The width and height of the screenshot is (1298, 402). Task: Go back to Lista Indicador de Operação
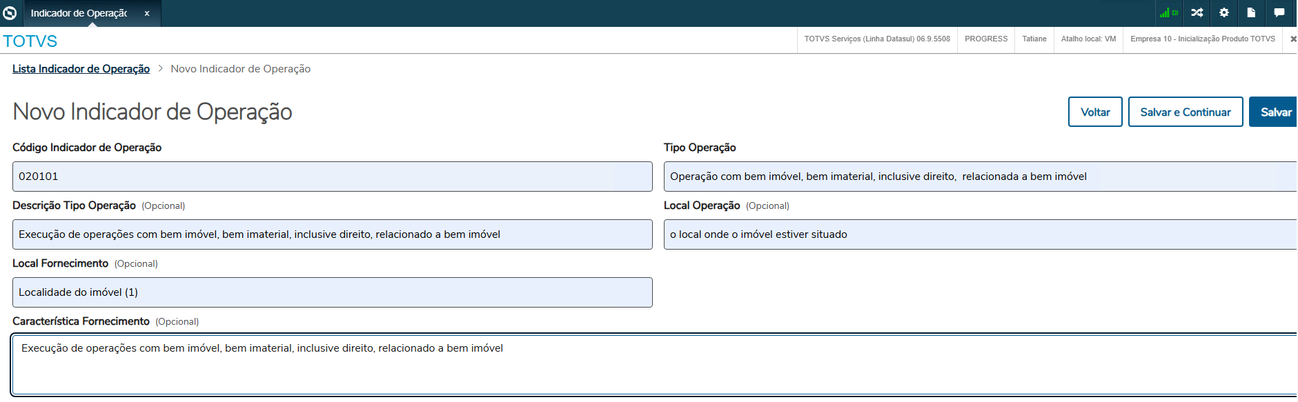(x=81, y=69)
